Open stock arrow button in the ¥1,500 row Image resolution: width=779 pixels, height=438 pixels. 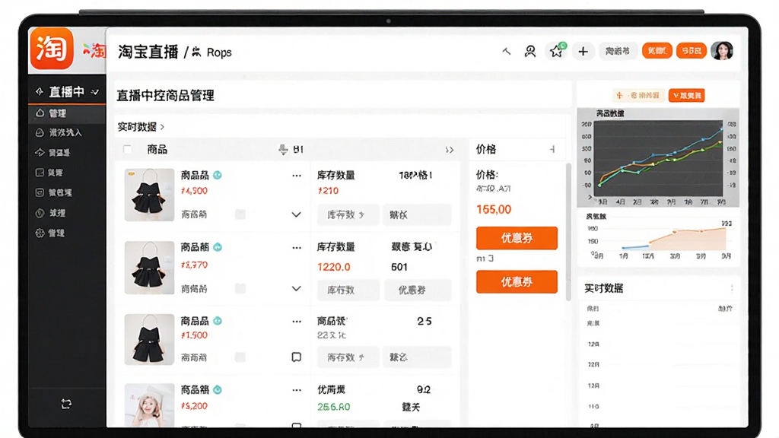[x=348, y=357]
